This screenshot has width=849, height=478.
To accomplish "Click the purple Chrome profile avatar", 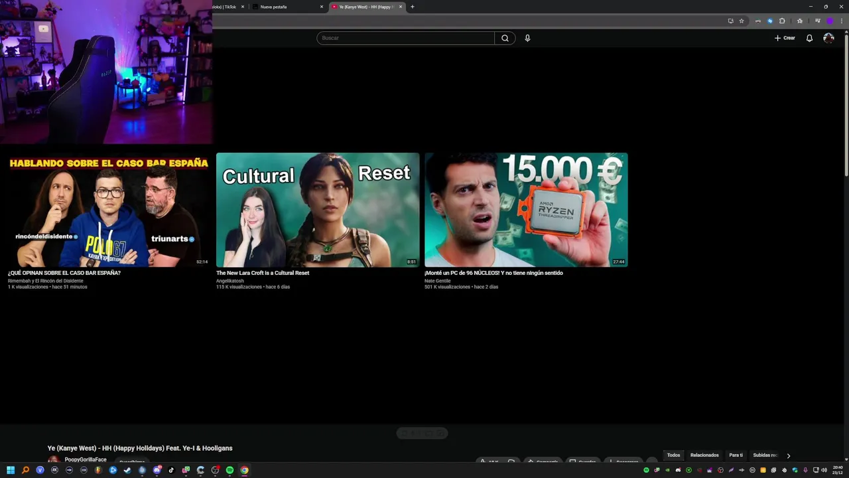I will coord(830,21).
